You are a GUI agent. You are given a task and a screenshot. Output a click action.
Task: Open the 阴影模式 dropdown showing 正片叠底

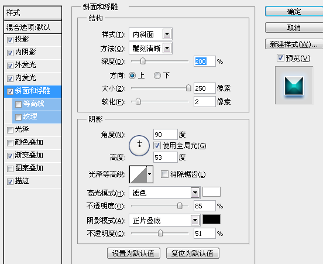pos(164,221)
